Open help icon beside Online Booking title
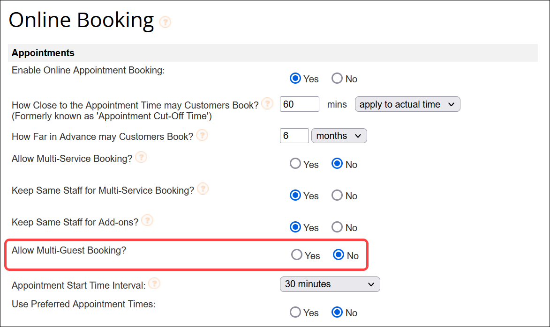550x327 pixels. pyautogui.click(x=165, y=22)
